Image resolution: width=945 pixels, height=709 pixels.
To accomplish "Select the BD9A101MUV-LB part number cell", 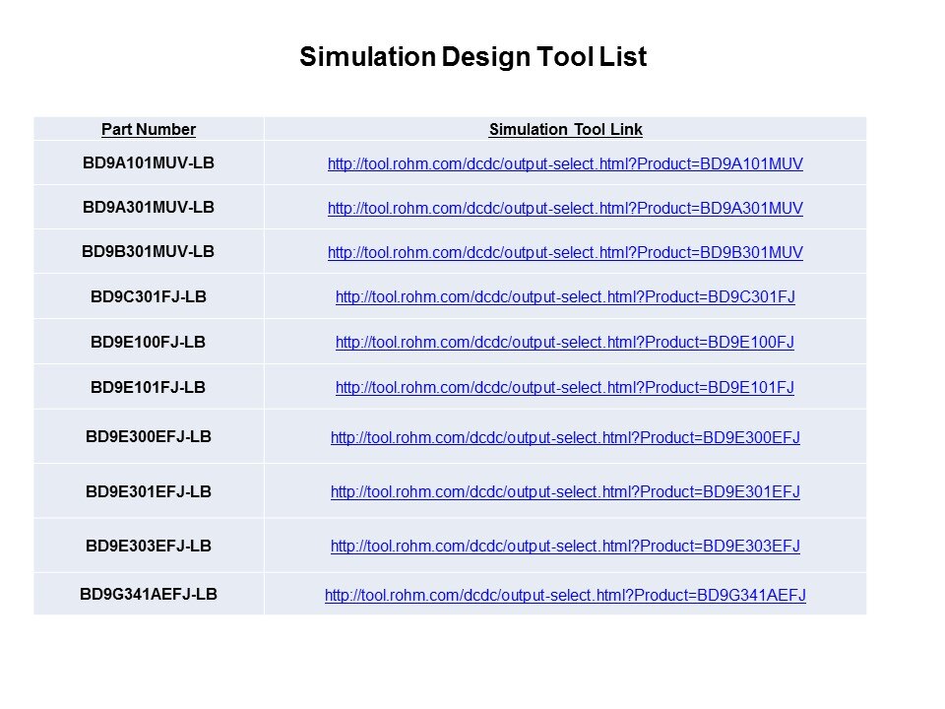I will (x=149, y=162).
